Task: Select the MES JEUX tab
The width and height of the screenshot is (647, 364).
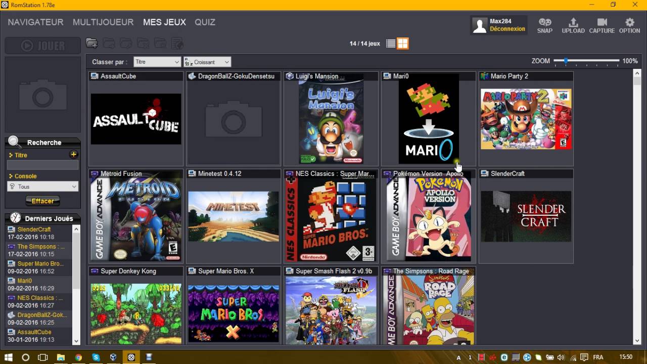Action: tap(164, 22)
